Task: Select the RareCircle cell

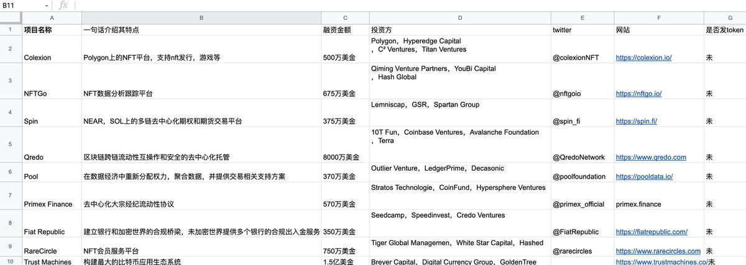Action: point(51,246)
